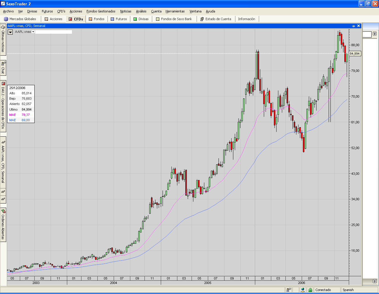
Task: Click the 84,994 price label on axis
Action: (355, 54)
